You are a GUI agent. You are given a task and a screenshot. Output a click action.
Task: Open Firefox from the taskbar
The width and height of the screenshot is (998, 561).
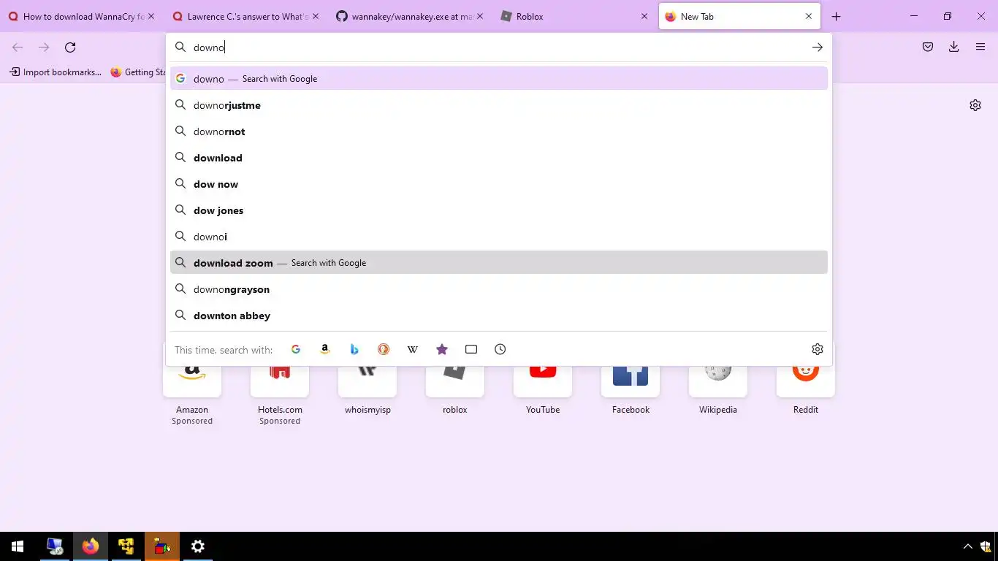pos(90,546)
